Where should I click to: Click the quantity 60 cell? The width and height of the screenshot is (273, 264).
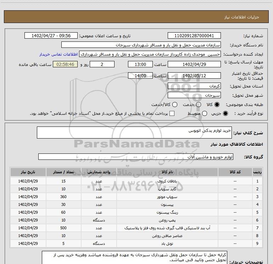(x=63, y=212)
